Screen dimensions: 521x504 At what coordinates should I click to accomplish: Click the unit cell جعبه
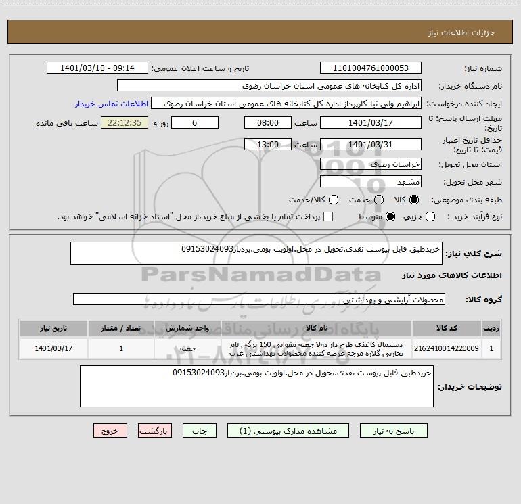pos(187,348)
